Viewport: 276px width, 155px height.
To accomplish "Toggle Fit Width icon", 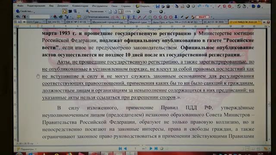I will pyautogui.click(x=121, y=12).
